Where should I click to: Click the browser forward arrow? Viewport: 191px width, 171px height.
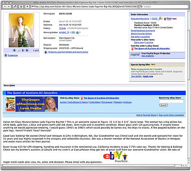(x=9, y=6)
